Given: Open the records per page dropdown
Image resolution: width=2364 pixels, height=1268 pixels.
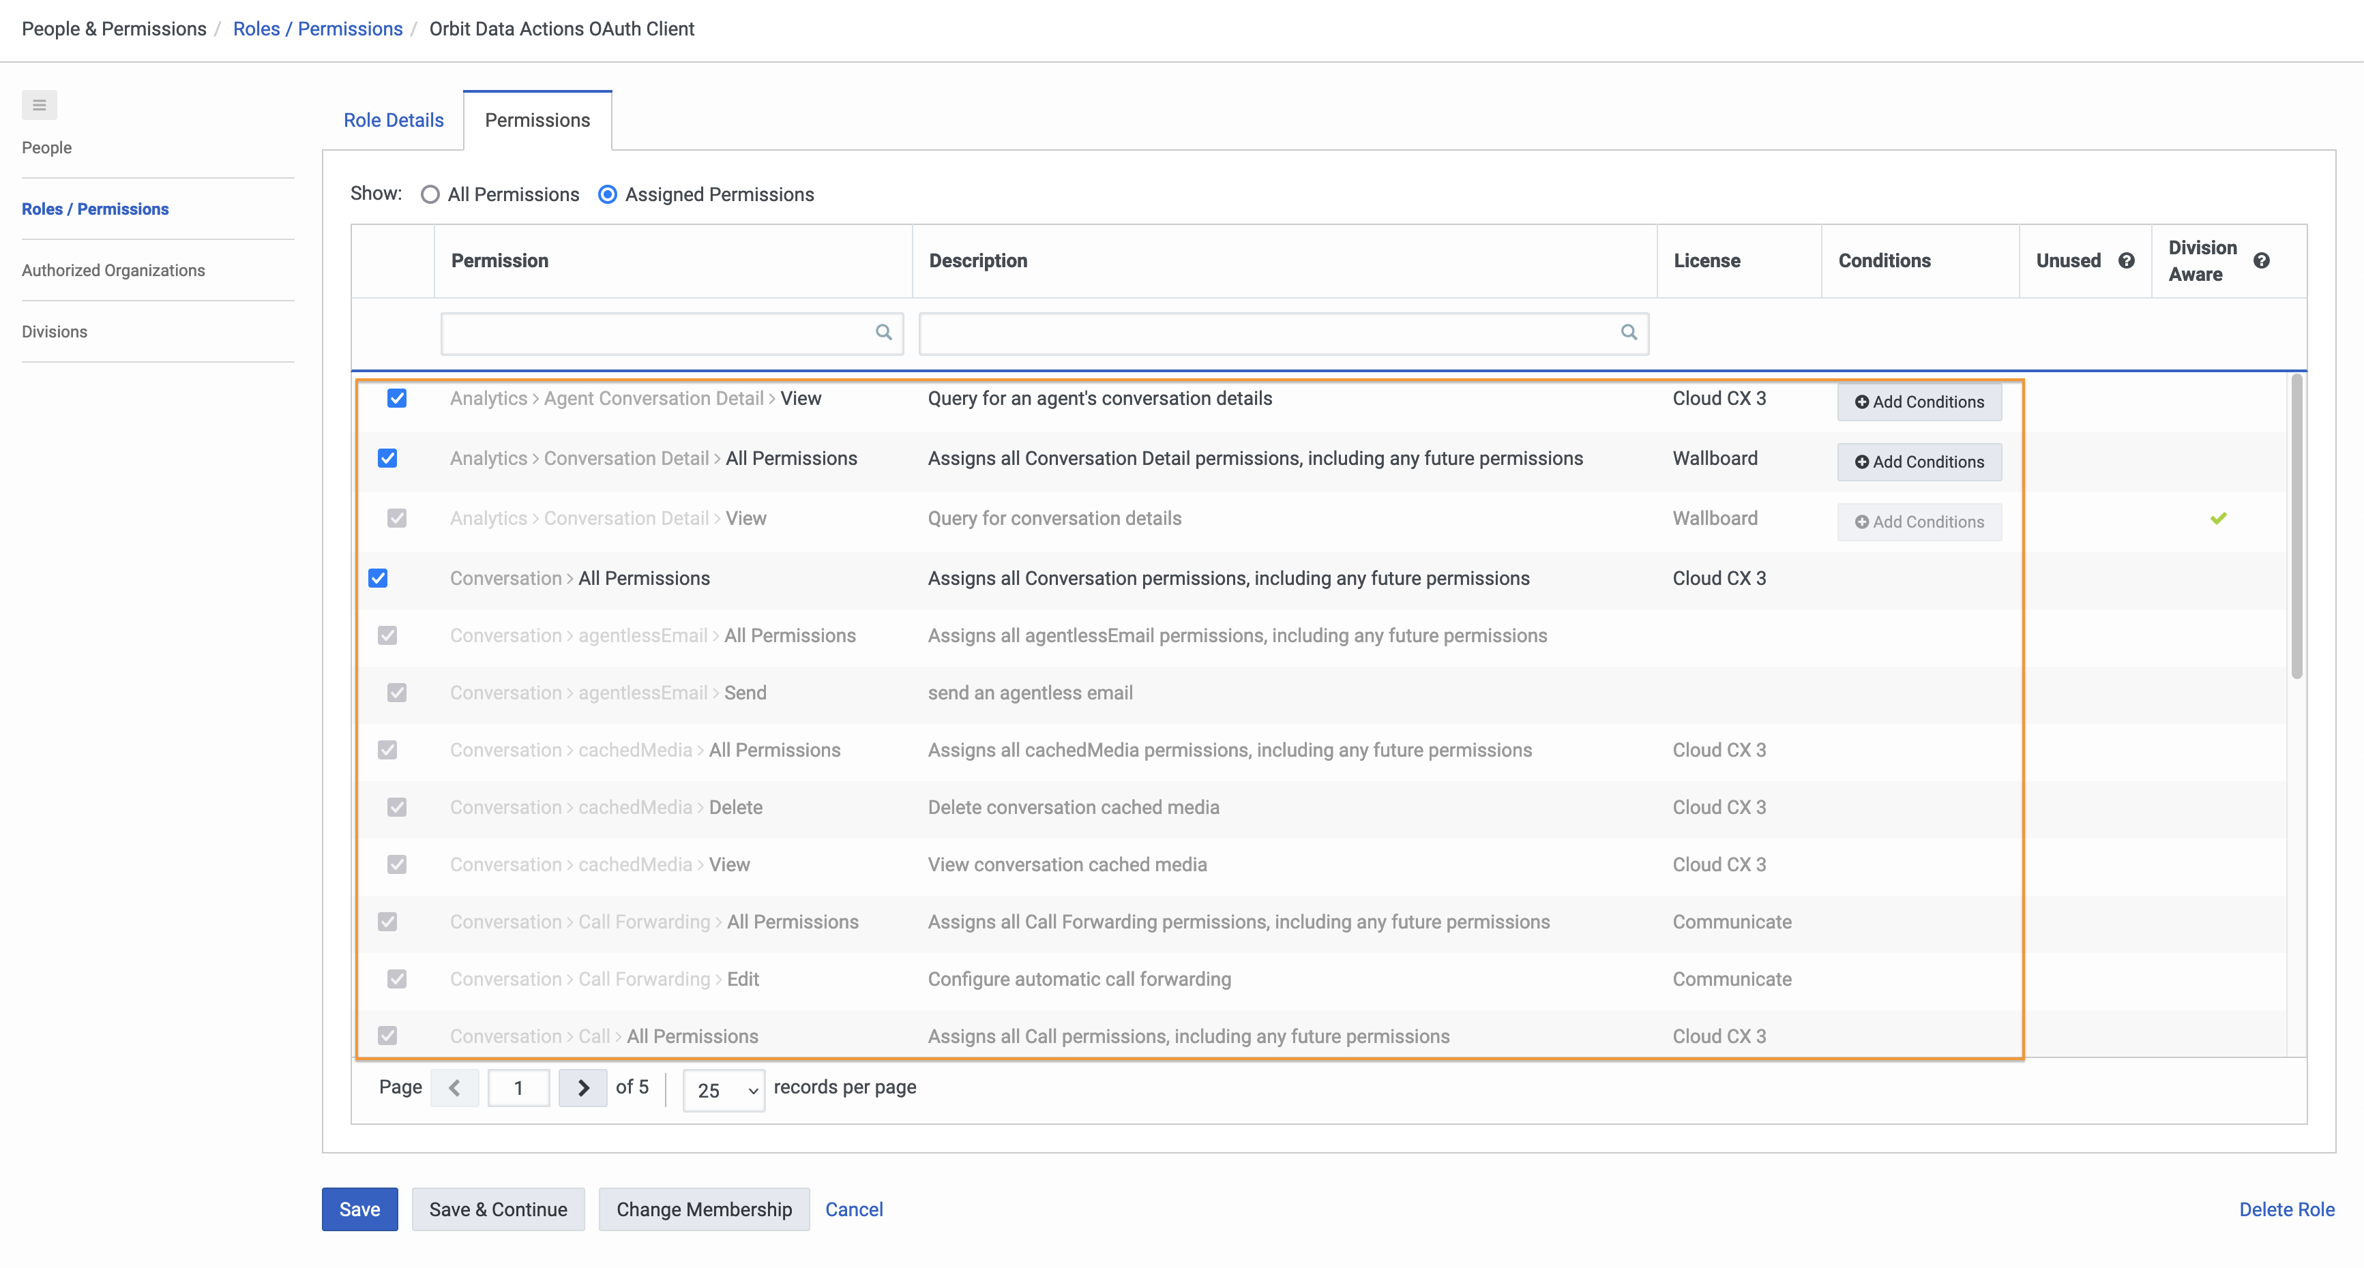Looking at the screenshot, I should (723, 1090).
